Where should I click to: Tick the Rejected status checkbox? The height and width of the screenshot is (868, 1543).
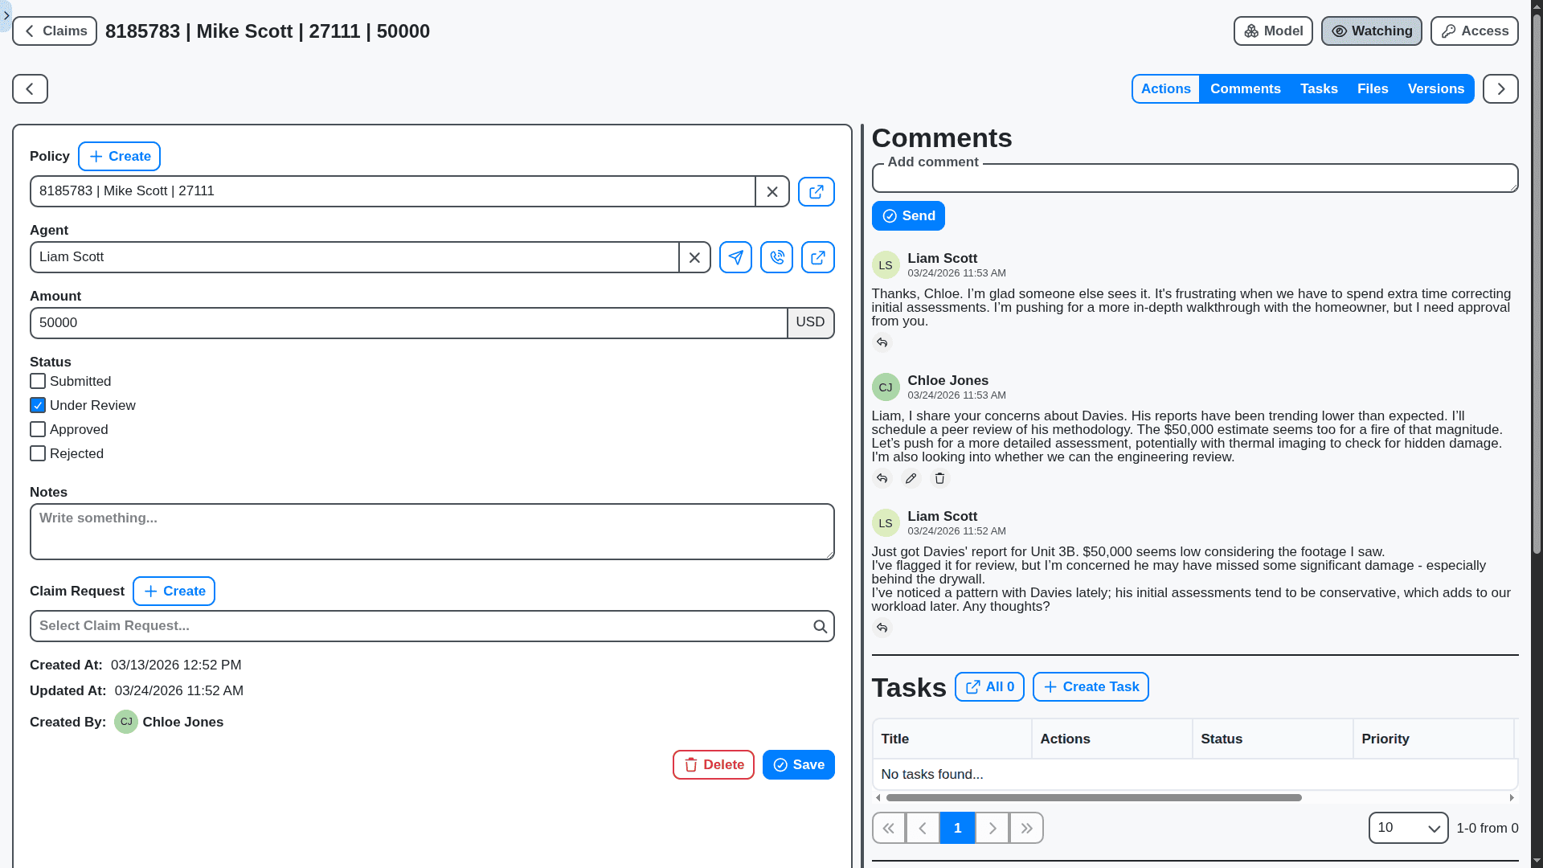point(38,453)
